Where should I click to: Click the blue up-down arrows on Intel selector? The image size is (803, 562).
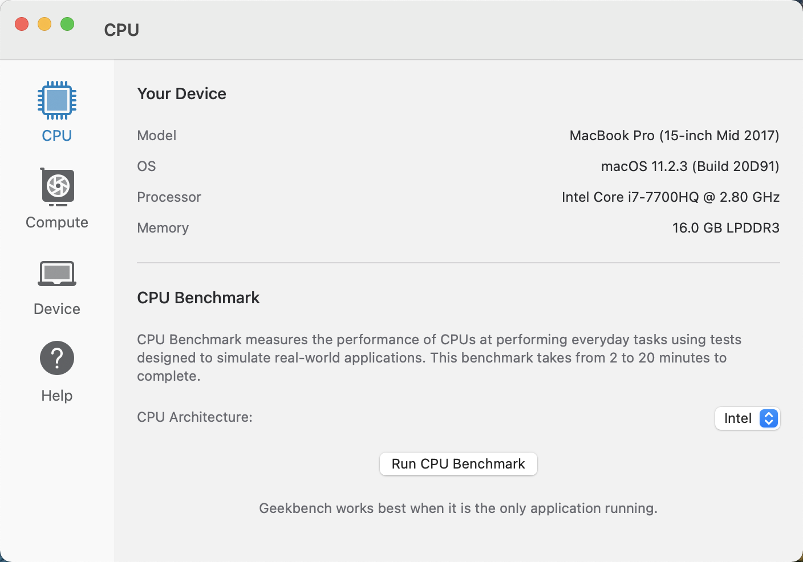coord(769,418)
